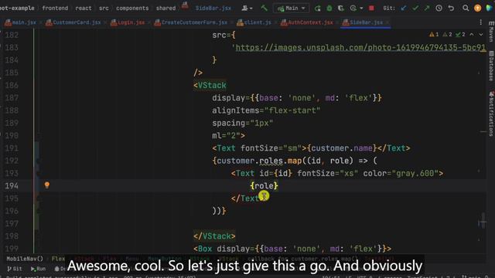This screenshot has width=495, height=278.
Task: Click the 'roles' underlined identifier
Action: click(271, 161)
